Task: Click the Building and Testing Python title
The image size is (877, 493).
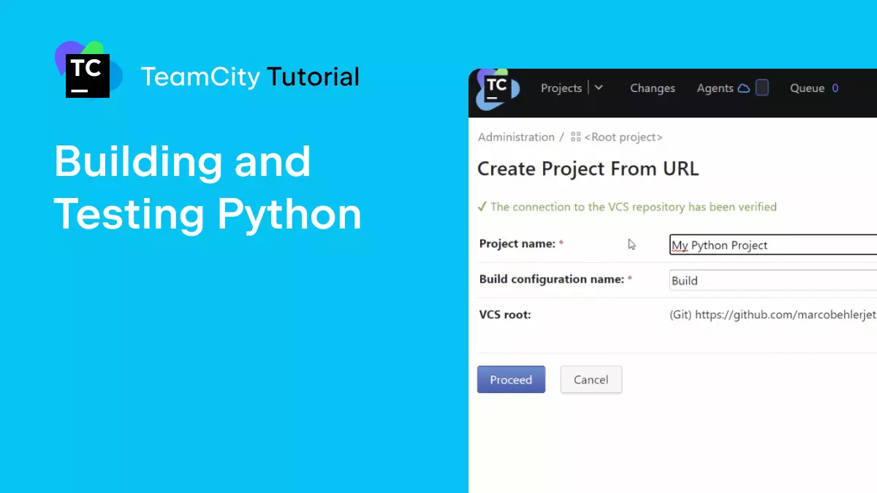Action: point(208,188)
